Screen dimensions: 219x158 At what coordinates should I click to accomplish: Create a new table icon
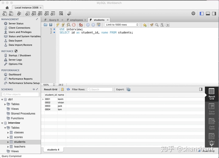34,13
